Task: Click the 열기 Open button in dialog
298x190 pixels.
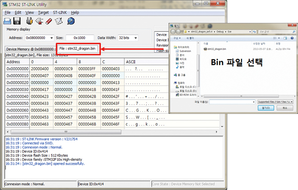Action: click(265, 108)
